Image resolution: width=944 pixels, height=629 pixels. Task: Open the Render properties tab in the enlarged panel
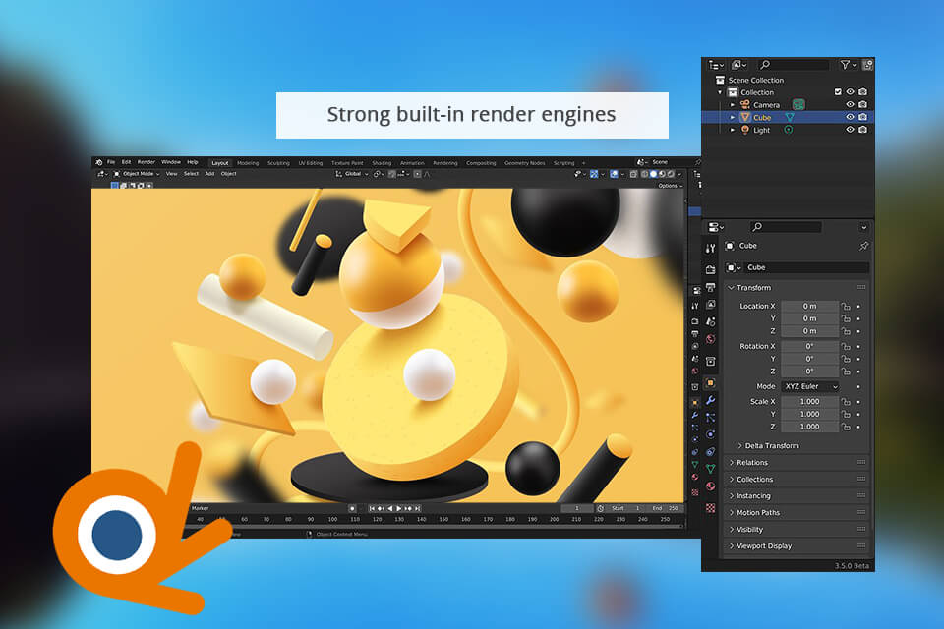pyautogui.click(x=710, y=269)
